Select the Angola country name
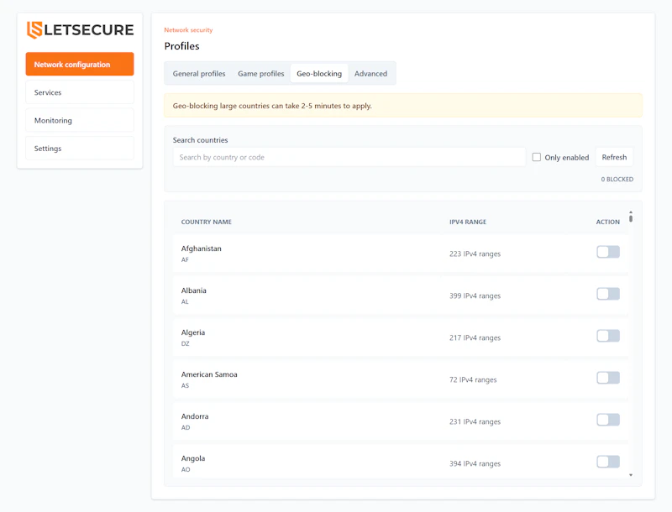Screen dimensions: 672x512 pyautogui.click(x=193, y=458)
